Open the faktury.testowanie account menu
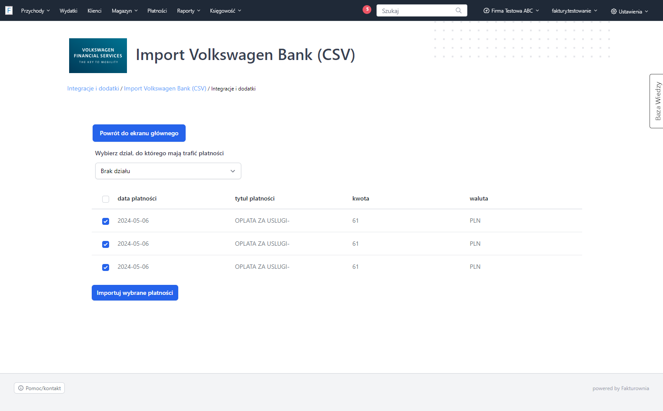The width and height of the screenshot is (663, 411). (x=574, y=11)
